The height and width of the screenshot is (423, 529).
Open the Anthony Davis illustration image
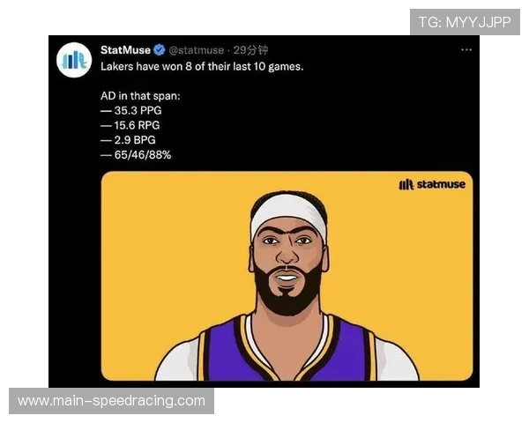(287, 276)
